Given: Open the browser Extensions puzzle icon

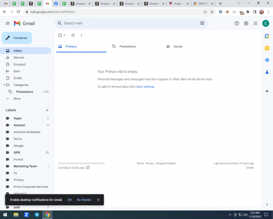Looking at the screenshot, I should (x=248, y=12).
